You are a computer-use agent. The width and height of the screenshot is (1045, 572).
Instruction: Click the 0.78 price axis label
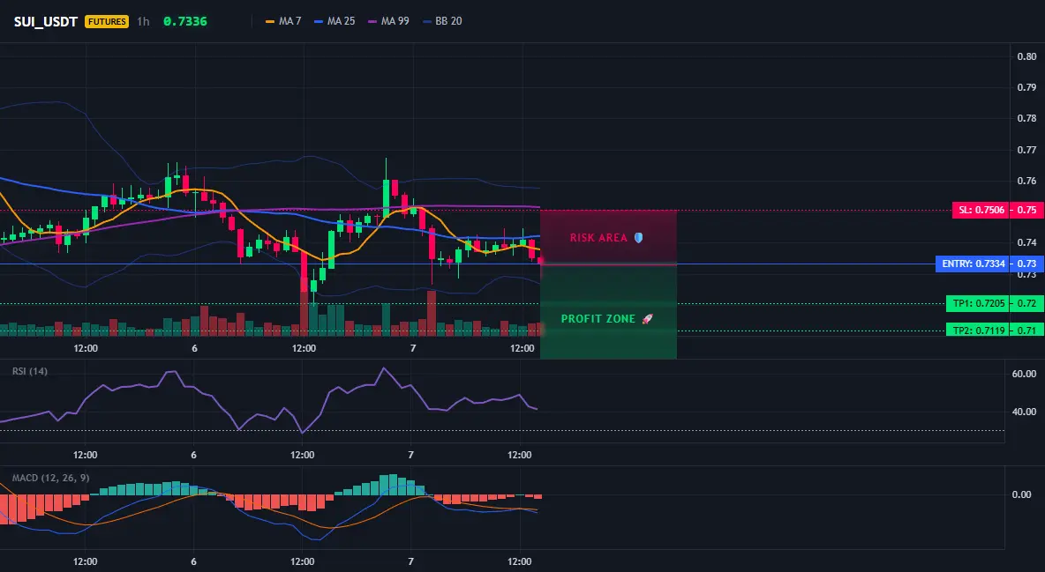pos(1026,118)
